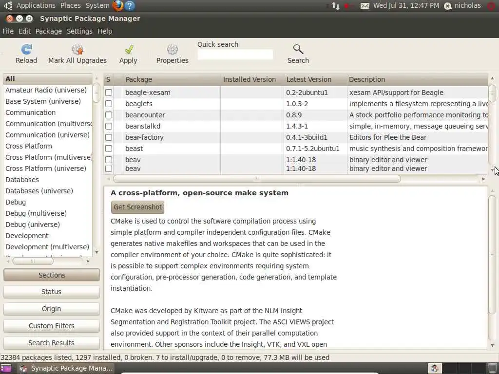Click the S status column header
This screenshot has height=374, width=499.
click(109, 79)
